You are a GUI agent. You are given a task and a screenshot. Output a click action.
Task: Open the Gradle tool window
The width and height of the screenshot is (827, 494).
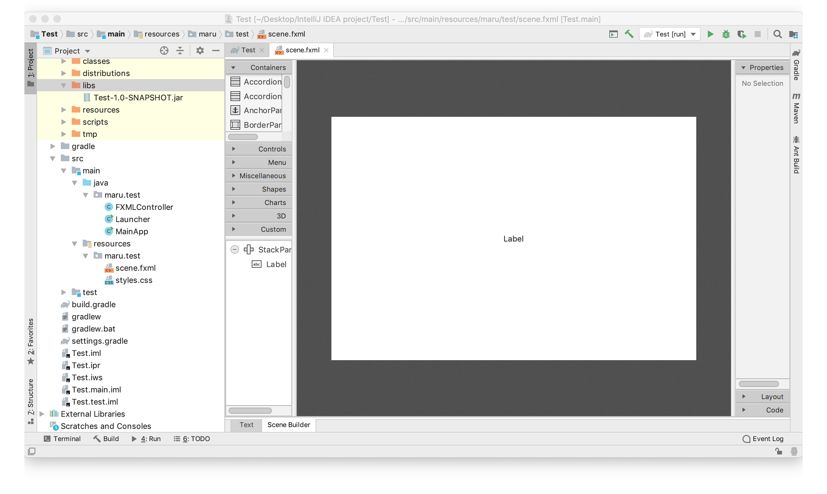[x=796, y=65]
